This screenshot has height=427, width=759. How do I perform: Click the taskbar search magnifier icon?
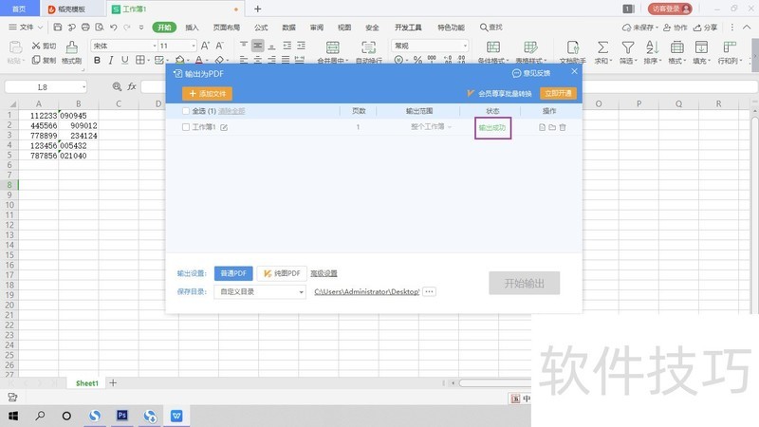click(40, 416)
